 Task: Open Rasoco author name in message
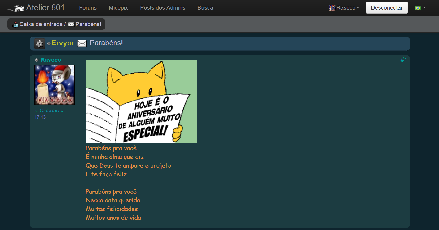coord(51,60)
